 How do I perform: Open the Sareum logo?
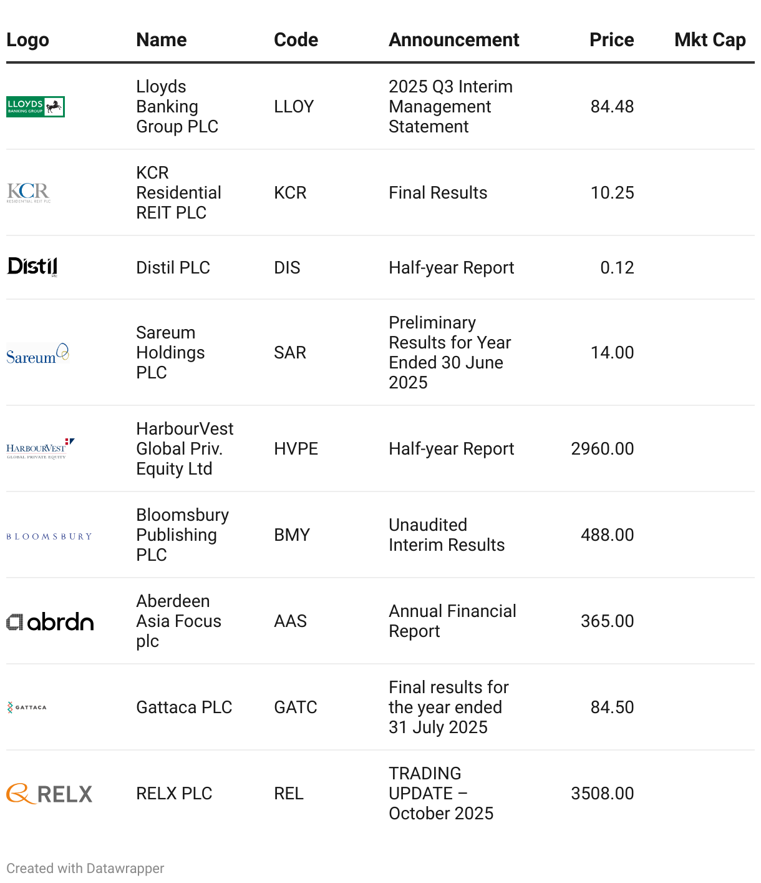click(x=37, y=353)
